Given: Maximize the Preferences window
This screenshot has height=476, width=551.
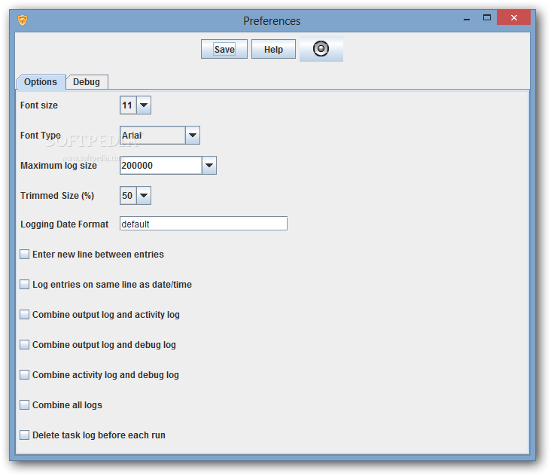Looking at the screenshot, I should click(487, 17).
